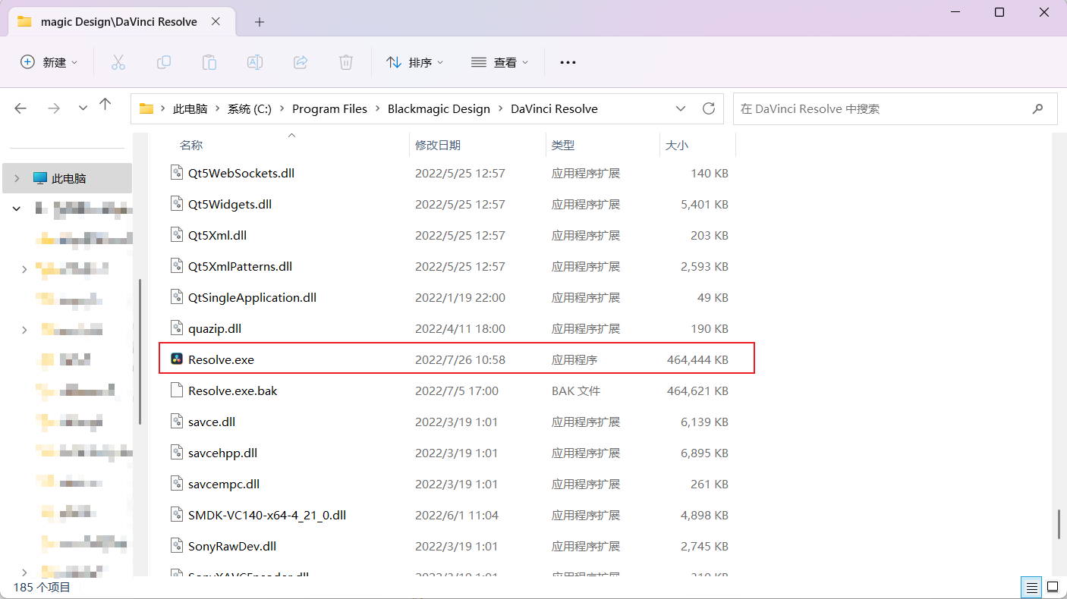Click the Cut scissors icon in toolbar

(118, 62)
